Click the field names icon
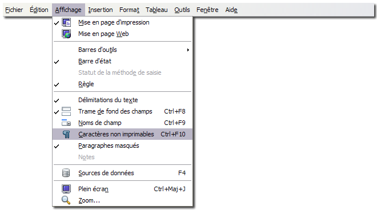Screen dimensions: 377x210 coord(66,123)
